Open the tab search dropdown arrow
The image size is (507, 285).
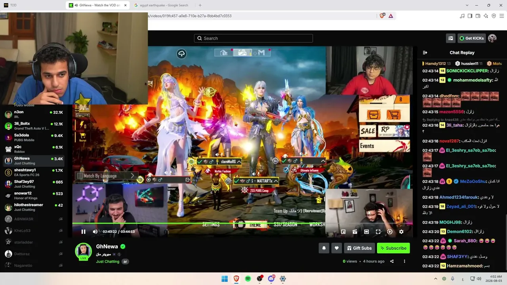tap(467, 5)
